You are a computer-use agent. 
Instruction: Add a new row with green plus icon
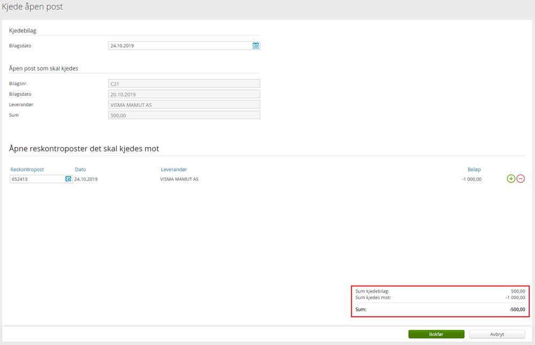pos(511,179)
